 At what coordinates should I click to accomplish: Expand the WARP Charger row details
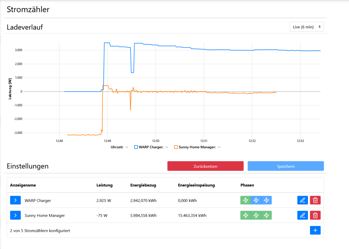[15, 200]
